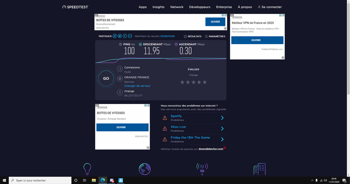Expand Spotify problems chevron

[222, 118]
